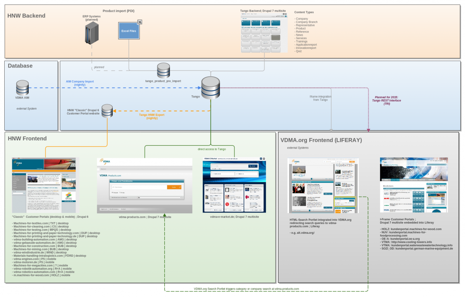Click the I-Frame Customer Portals description heading

coord(407,221)
